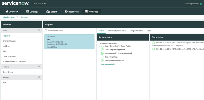Follow the Cloud Activities breadcrumb
Image resolution: width=204 pixels, height=100 pixels.
click(x=9, y=17)
